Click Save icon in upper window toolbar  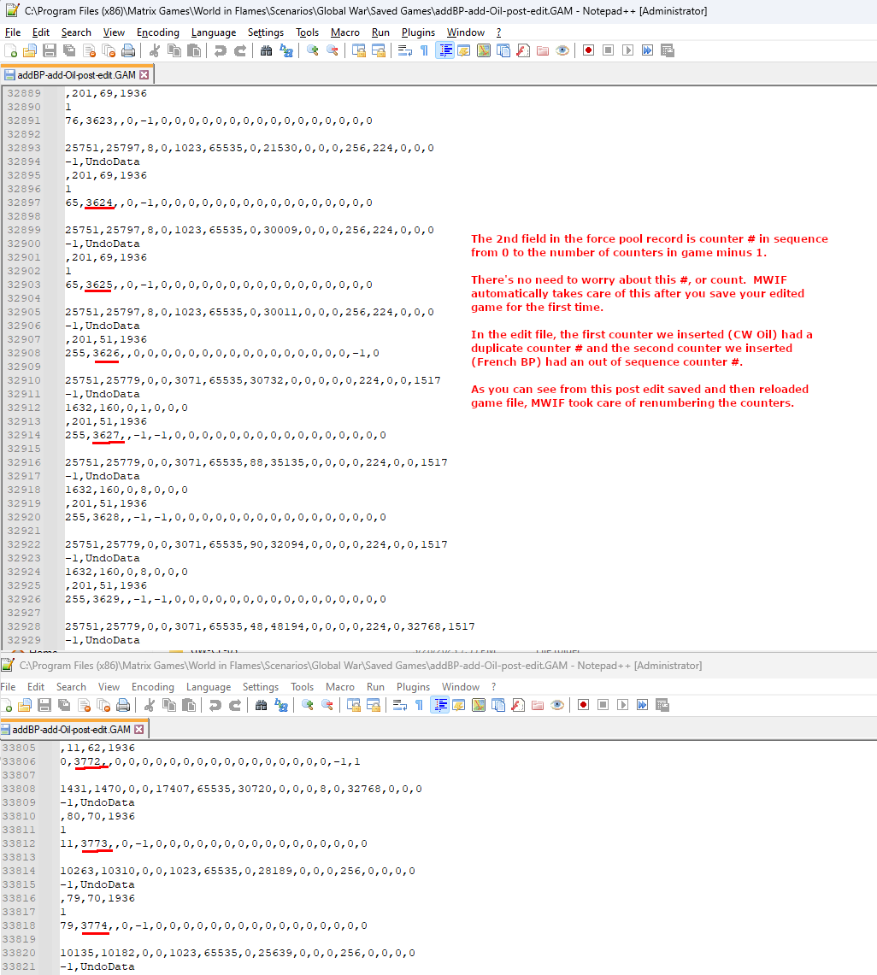coord(50,51)
